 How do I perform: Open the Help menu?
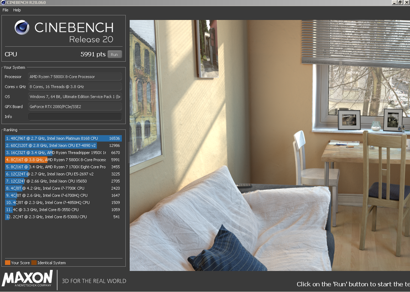pyautogui.click(x=17, y=10)
